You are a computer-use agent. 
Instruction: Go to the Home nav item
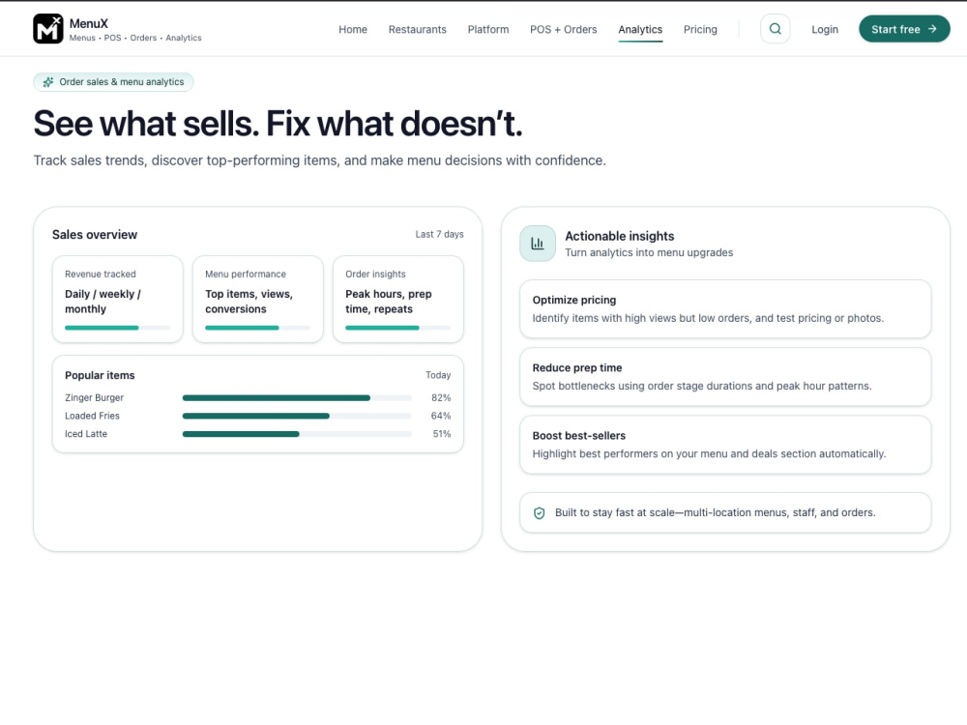point(353,30)
